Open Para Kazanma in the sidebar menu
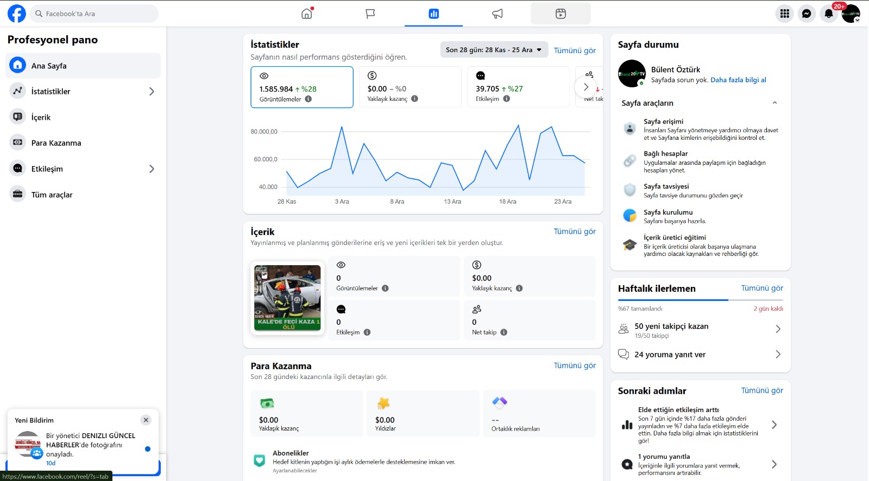Image resolution: width=869 pixels, height=481 pixels. click(56, 143)
